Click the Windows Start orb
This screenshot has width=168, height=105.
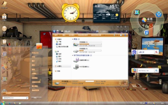(x=3, y=103)
